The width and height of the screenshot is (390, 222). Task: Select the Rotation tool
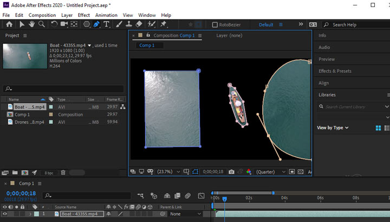(x=54, y=24)
